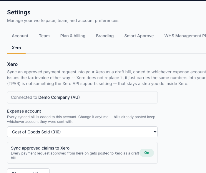206x173 pixels.
Task: Go to the Branding tab
Action: 105,36
